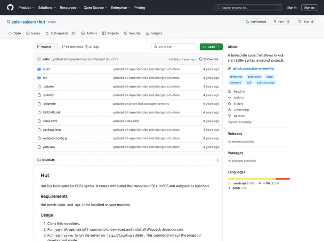Click the Languages color bar

click(x=259, y=178)
